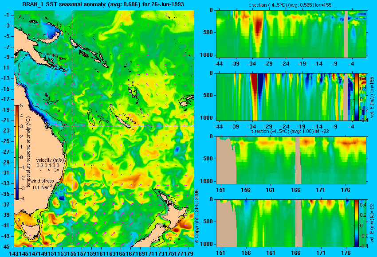Click the 'velocity (m/s)' legend label
377x257 pixels.
point(50,160)
